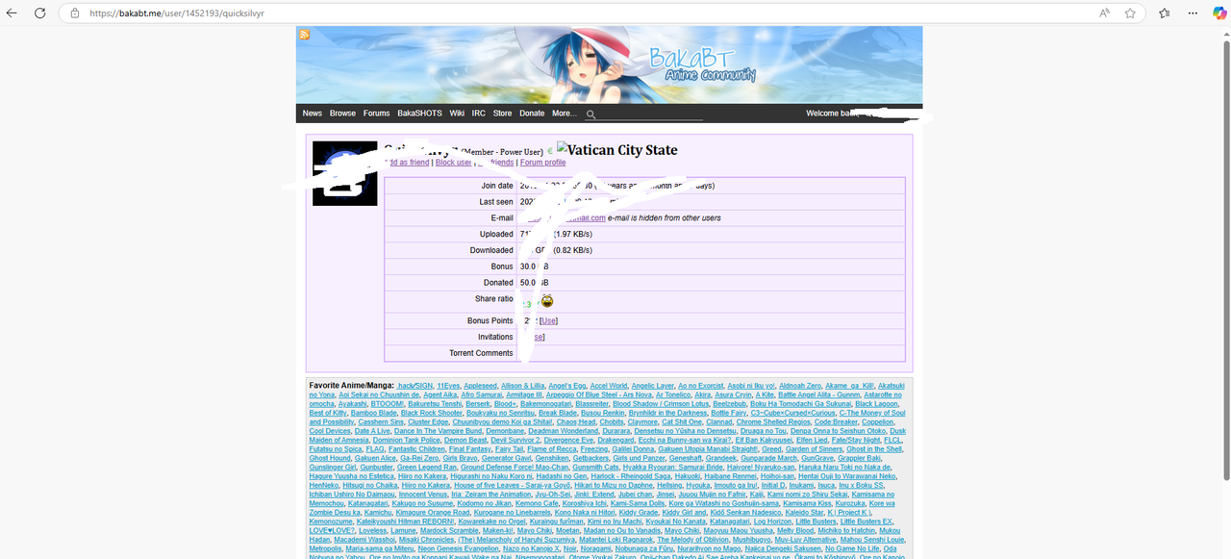Click the hidden e-mail address link
The height and width of the screenshot is (559, 1231).
click(567, 218)
